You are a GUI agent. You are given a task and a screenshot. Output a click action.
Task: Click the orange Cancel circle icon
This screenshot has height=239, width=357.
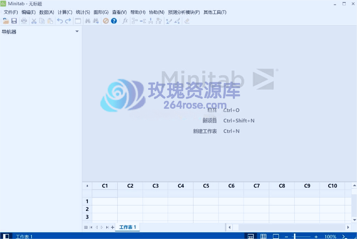click(106, 21)
